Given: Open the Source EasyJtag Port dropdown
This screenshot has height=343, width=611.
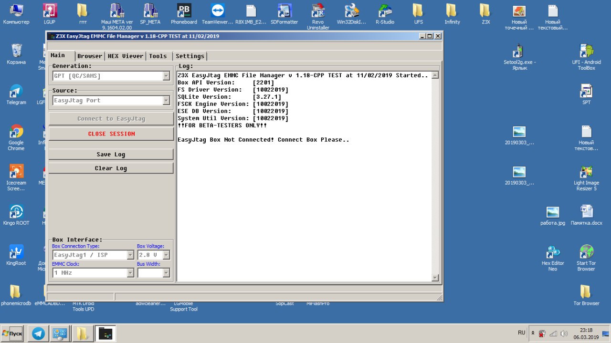Looking at the screenshot, I should click(x=166, y=100).
